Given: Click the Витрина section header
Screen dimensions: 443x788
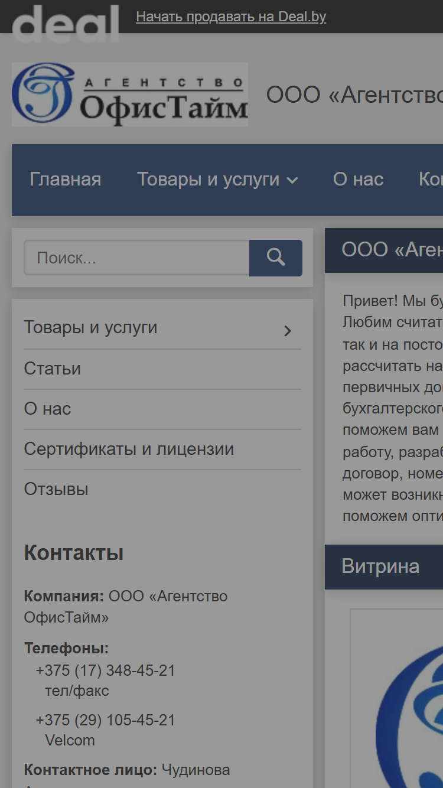Looking at the screenshot, I should (384, 566).
